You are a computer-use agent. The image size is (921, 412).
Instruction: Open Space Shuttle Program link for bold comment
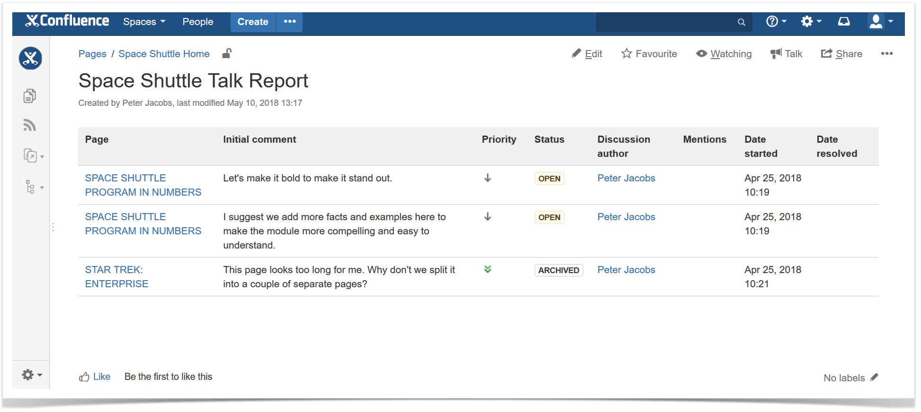pos(143,185)
